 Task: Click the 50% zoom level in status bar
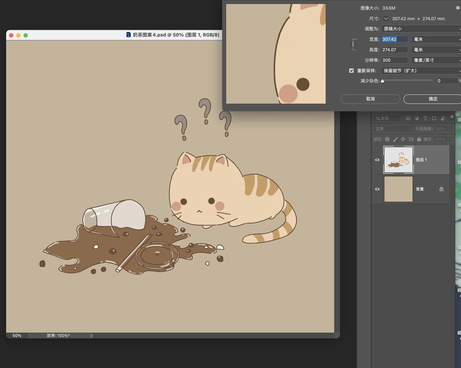pos(17,335)
